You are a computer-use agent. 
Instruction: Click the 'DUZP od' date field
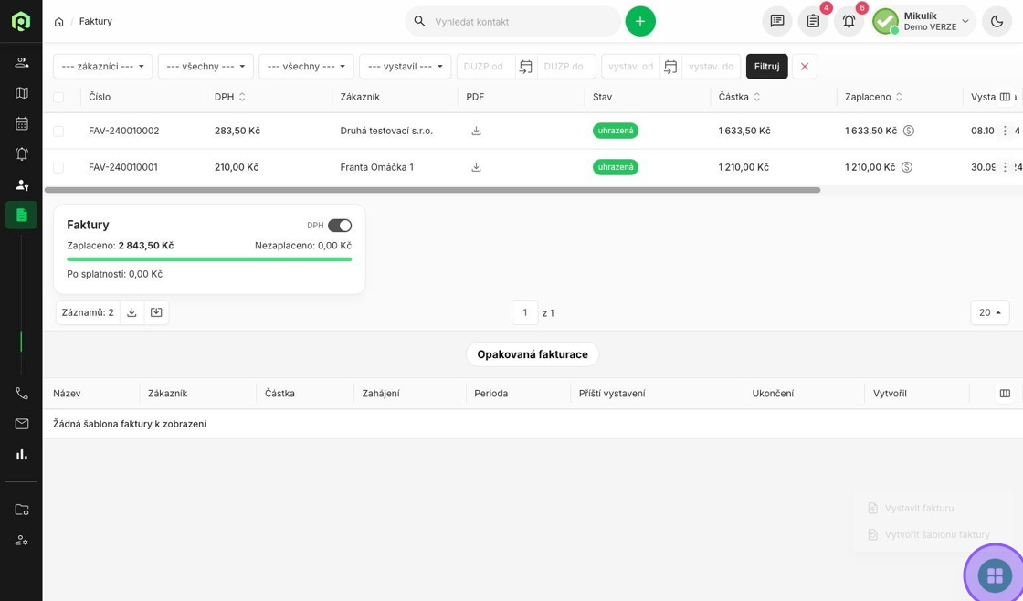[x=486, y=67]
